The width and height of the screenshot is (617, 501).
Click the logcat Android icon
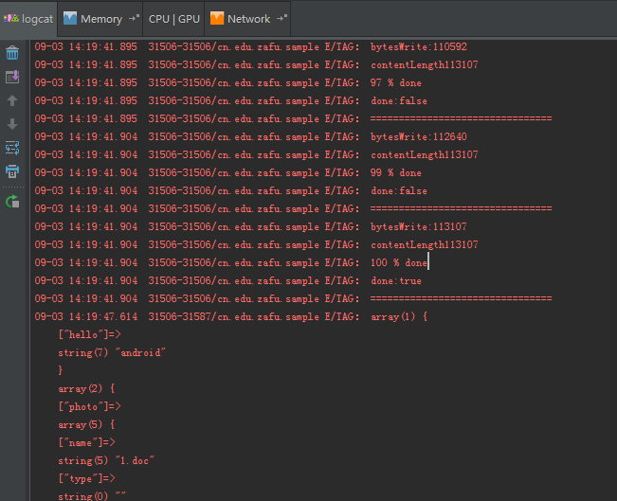[x=11, y=18]
